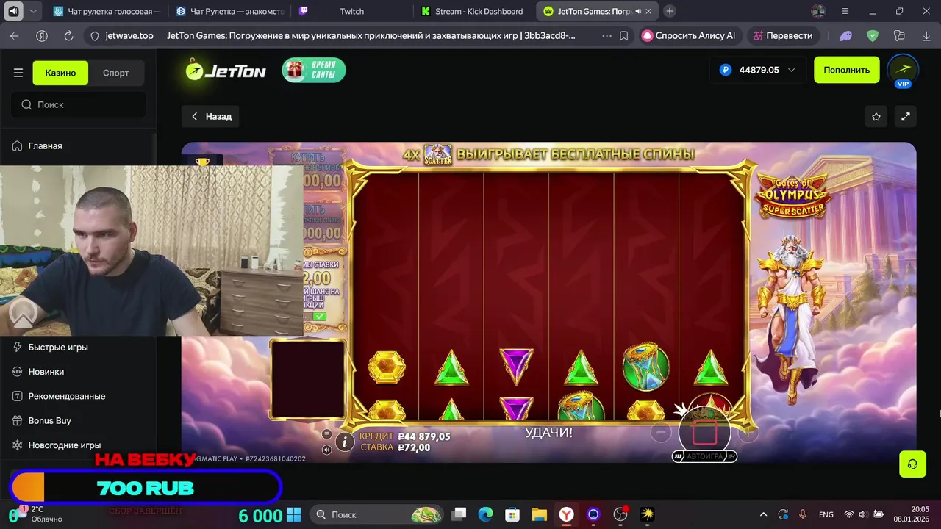Open the green shield protection icon
Viewport: 941px width, 529px height.
click(872, 35)
